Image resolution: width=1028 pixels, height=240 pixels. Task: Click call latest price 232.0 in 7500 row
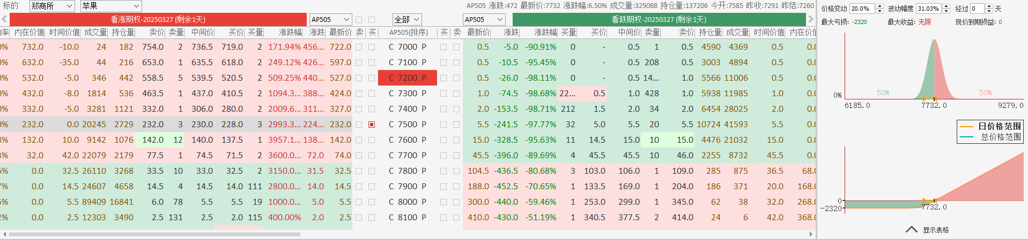coord(341,125)
